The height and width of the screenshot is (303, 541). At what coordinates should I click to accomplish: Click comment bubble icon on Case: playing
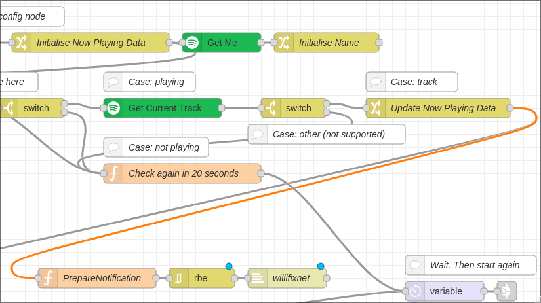[x=113, y=82]
